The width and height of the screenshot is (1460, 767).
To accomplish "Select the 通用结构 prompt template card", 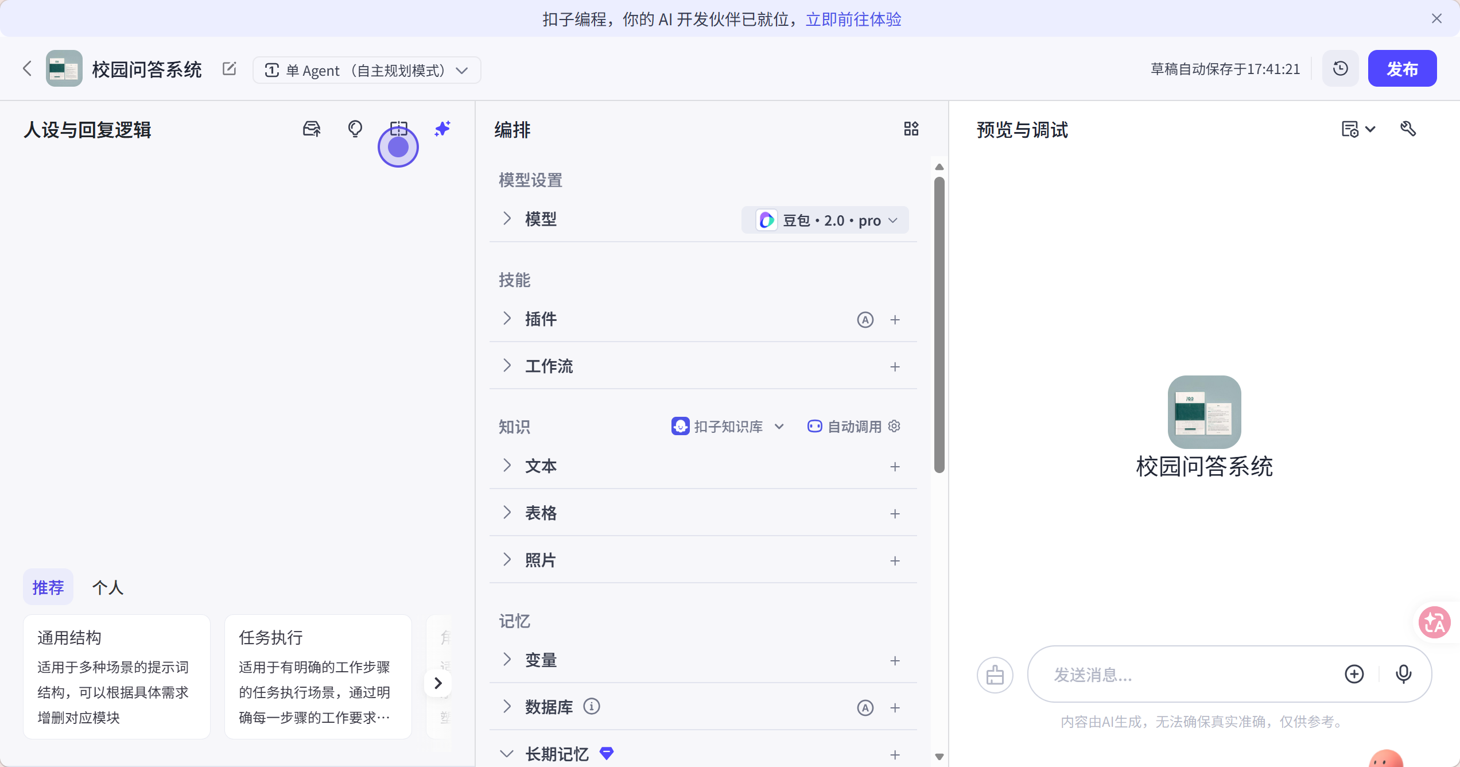I will 117,676.
